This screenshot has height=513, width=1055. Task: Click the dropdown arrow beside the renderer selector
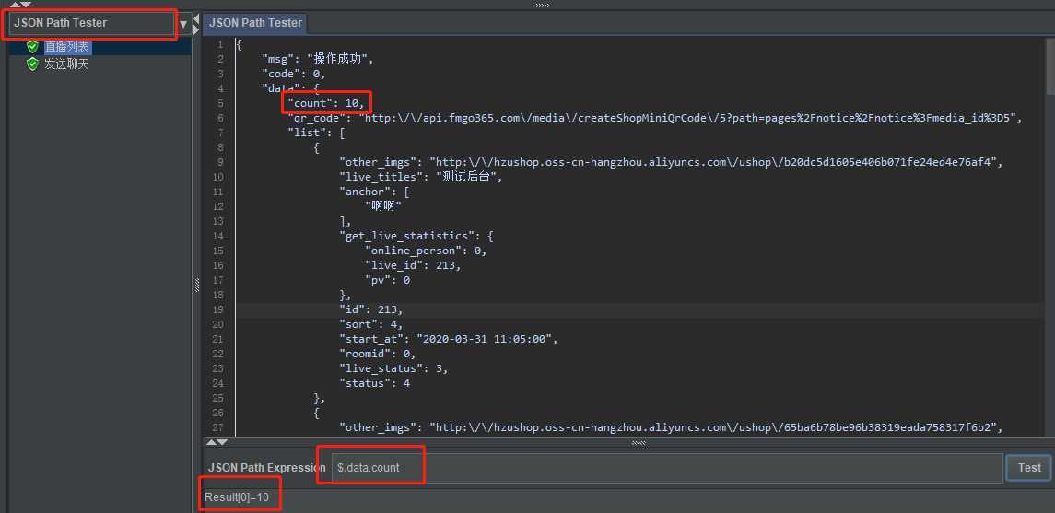[x=183, y=24]
